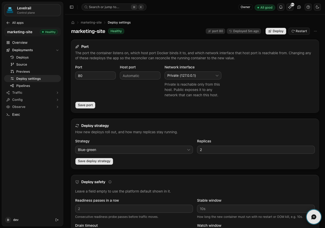Open the notifications bell

coord(281,7)
